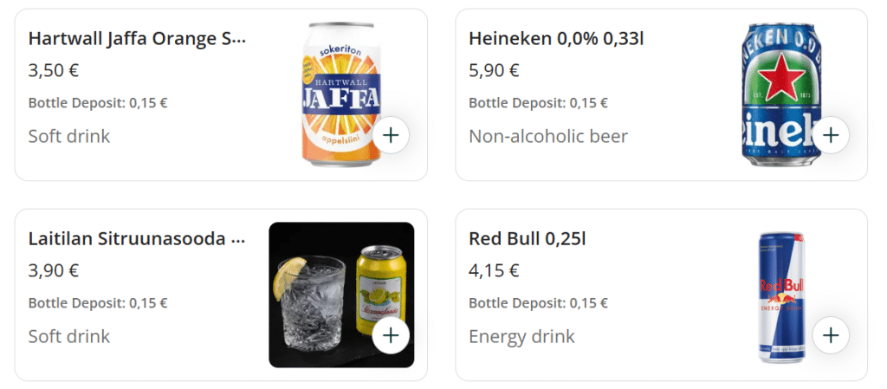The height and width of the screenshot is (389, 887).
Task: Select the 3,50 € price
Action: click(x=54, y=70)
